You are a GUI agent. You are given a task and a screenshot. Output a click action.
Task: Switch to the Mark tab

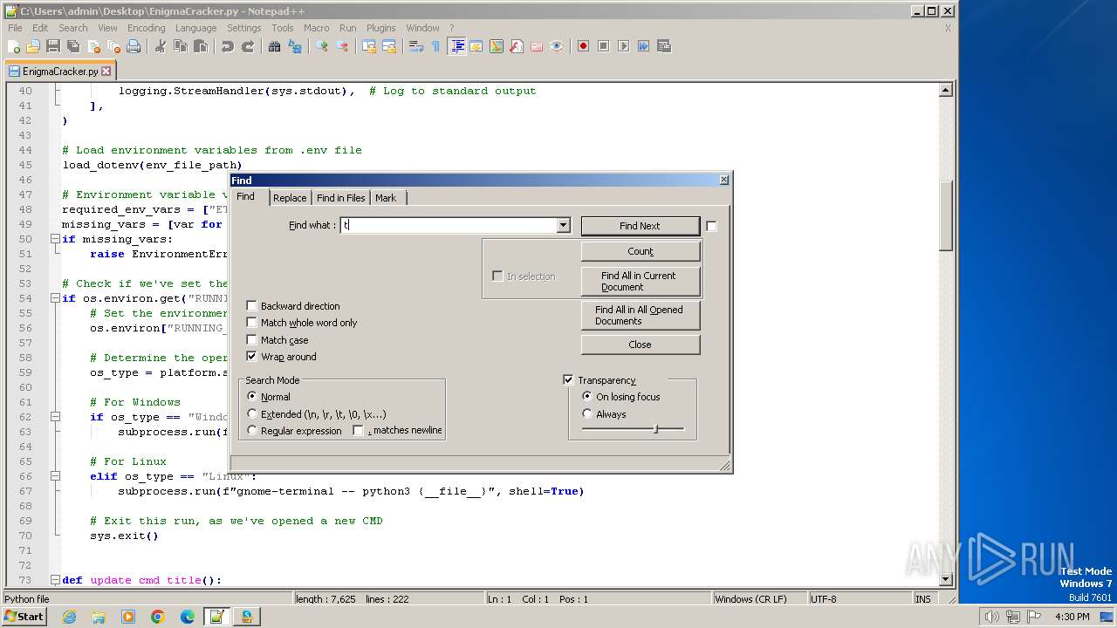(386, 198)
